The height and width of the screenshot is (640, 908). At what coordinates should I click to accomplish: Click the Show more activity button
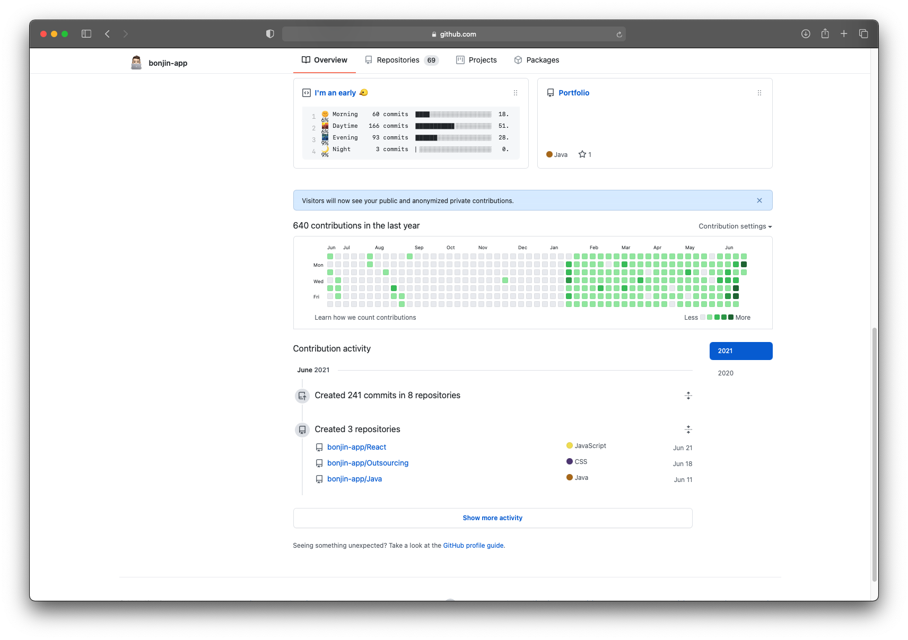[493, 518]
